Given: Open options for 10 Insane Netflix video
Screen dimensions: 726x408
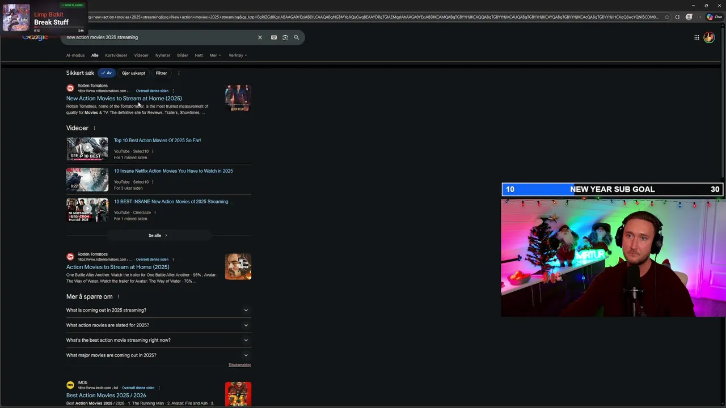Looking at the screenshot, I should point(153,182).
